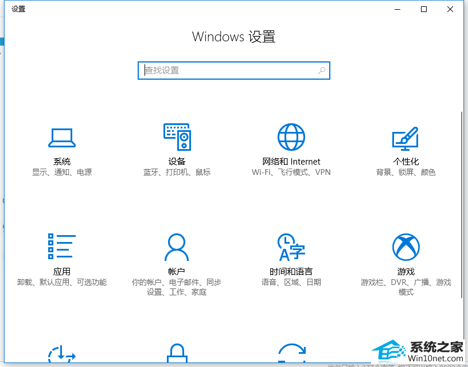Open the System (系统) laptop icon
Screen dimensions: 468x367
click(62, 138)
